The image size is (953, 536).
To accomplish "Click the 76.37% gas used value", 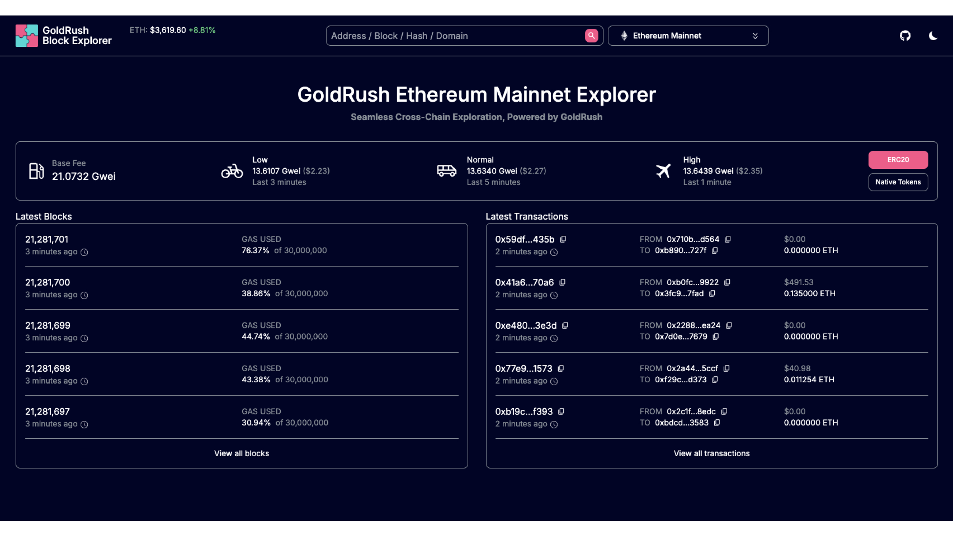I will 255,251.
